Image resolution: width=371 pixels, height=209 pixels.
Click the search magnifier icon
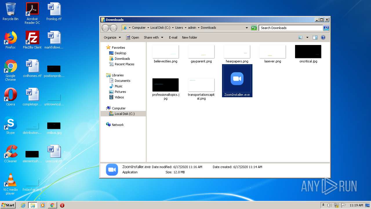(x=326, y=28)
